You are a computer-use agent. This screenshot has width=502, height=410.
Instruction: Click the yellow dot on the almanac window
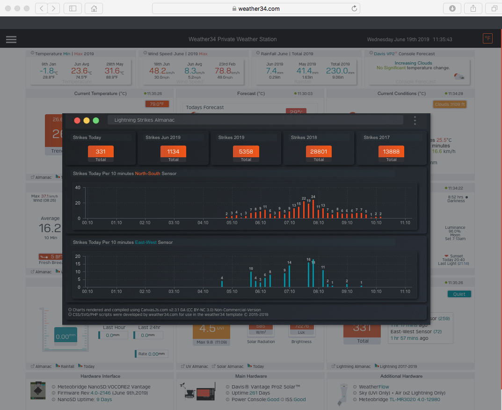point(87,120)
